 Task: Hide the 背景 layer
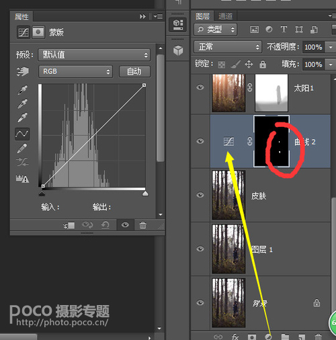(200, 303)
